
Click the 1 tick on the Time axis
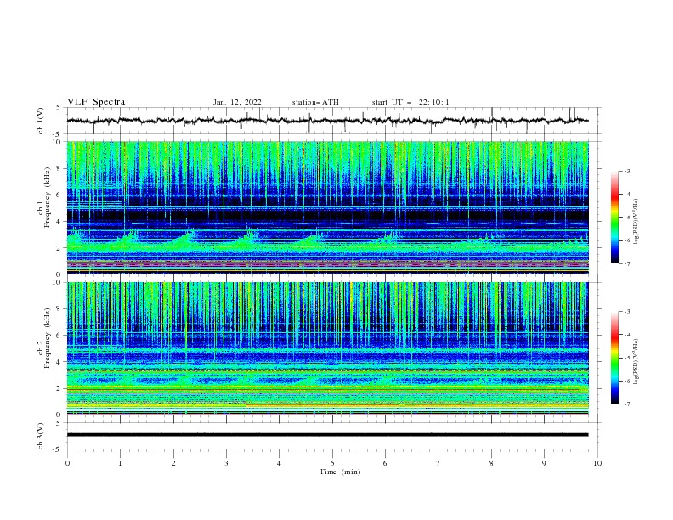[120, 463]
